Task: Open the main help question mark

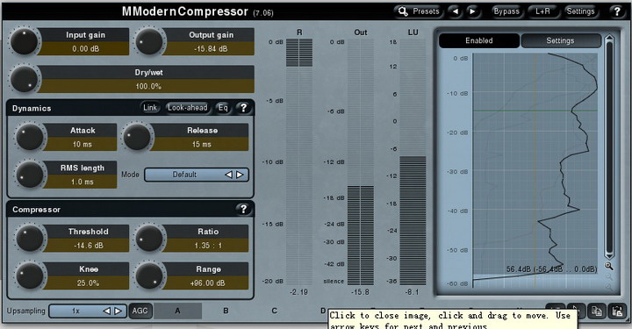Action: [x=617, y=11]
